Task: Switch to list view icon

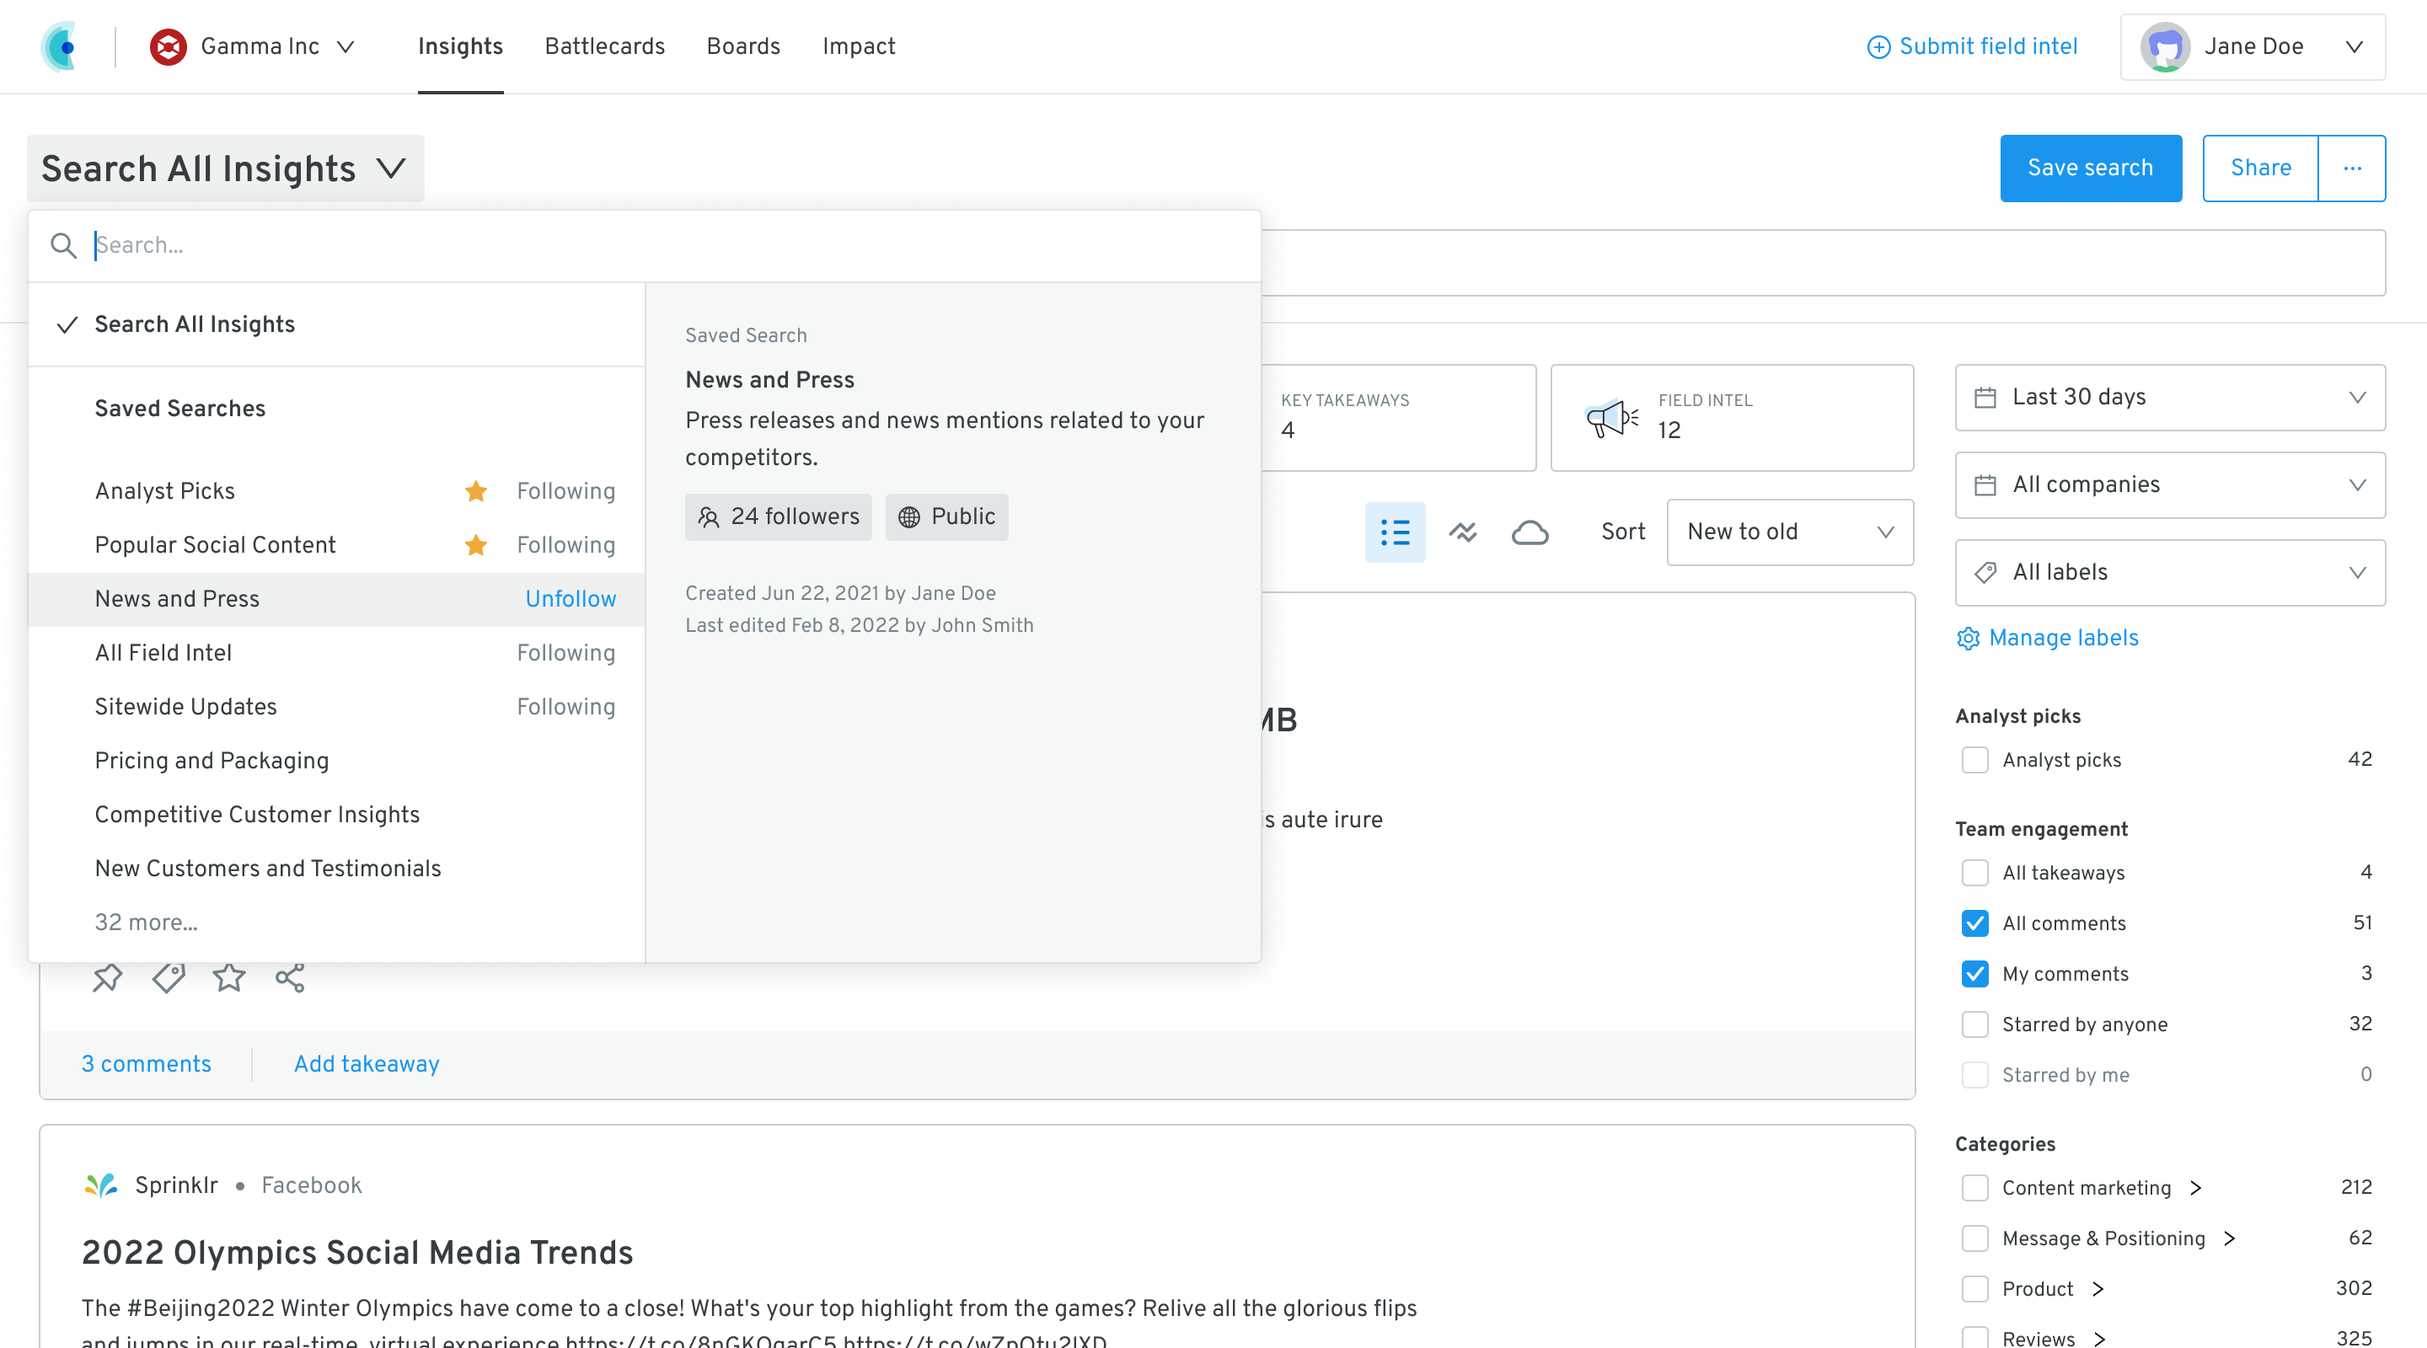Action: pyautogui.click(x=1395, y=532)
